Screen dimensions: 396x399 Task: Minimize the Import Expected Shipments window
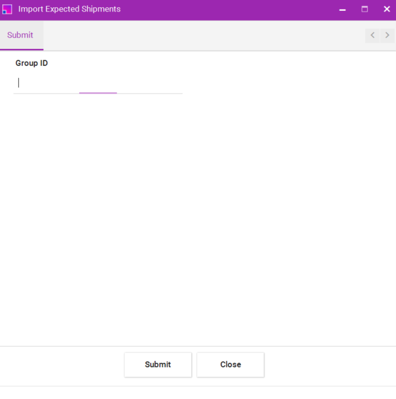tap(342, 10)
